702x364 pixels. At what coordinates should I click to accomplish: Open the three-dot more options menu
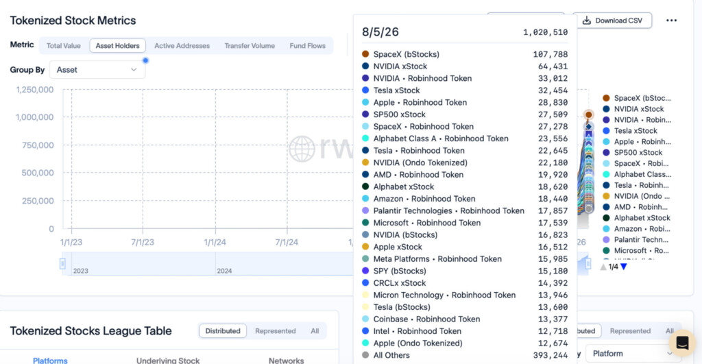671,21
